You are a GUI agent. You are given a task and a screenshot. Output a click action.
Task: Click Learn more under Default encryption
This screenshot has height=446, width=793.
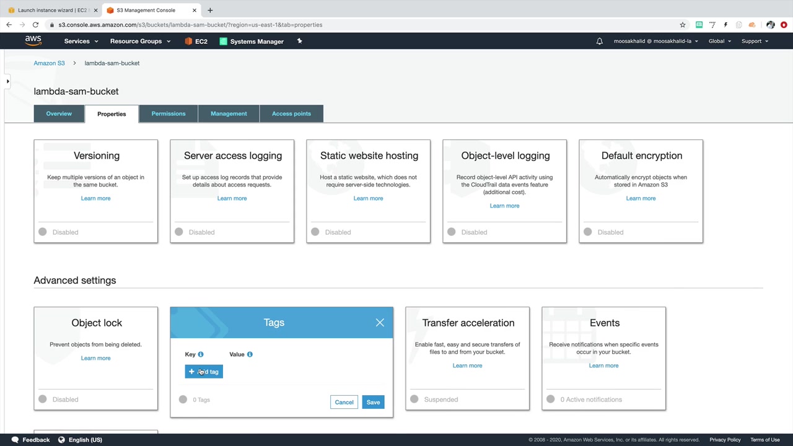pos(641,198)
